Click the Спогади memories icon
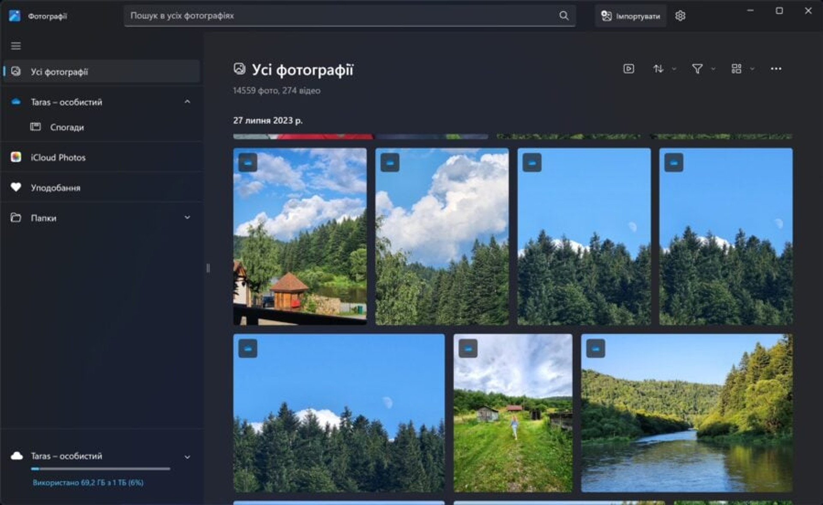Image resolution: width=823 pixels, height=505 pixels. click(x=36, y=126)
